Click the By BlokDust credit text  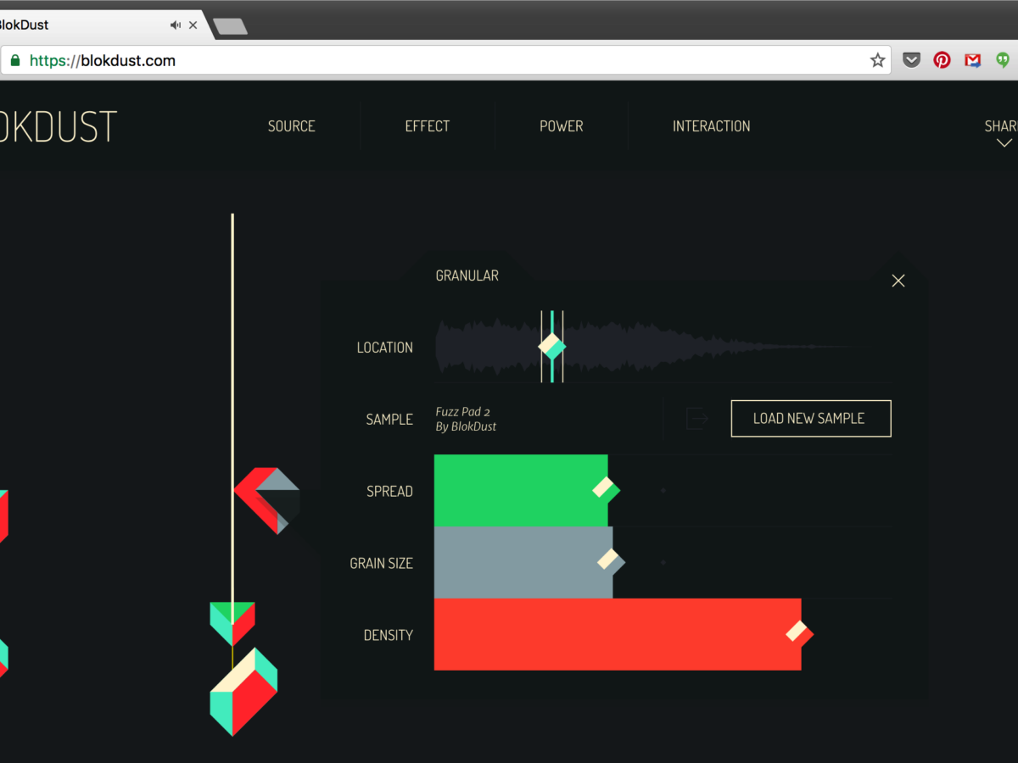coord(466,426)
